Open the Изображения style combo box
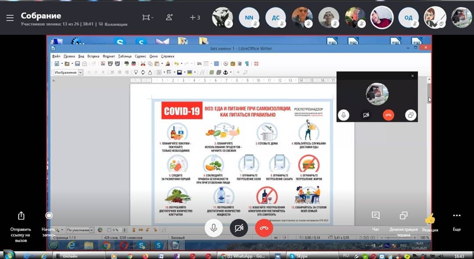Image resolution: width=474 pixels, height=259 pixels. pos(68,72)
